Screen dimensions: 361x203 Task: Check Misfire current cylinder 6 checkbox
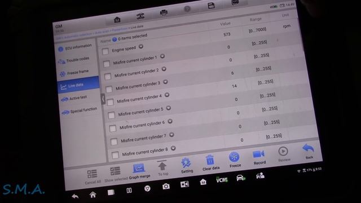tap(113, 128)
